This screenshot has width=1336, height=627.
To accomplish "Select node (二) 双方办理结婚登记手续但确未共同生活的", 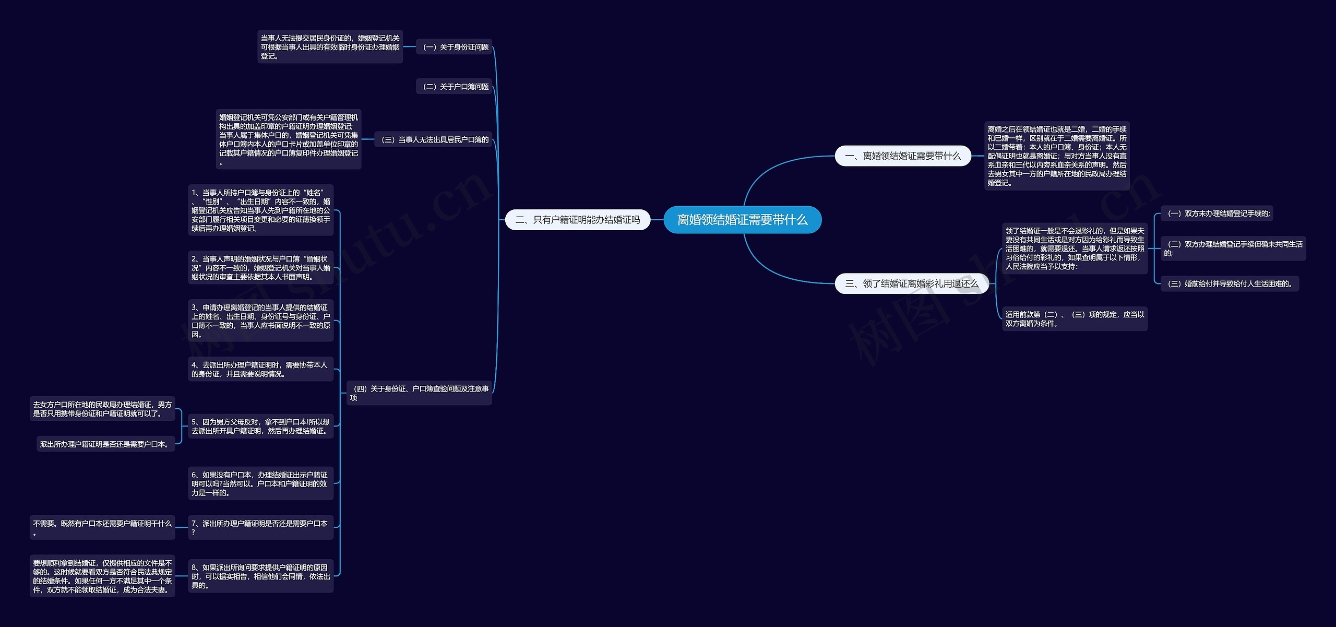I will click(x=1233, y=249).
